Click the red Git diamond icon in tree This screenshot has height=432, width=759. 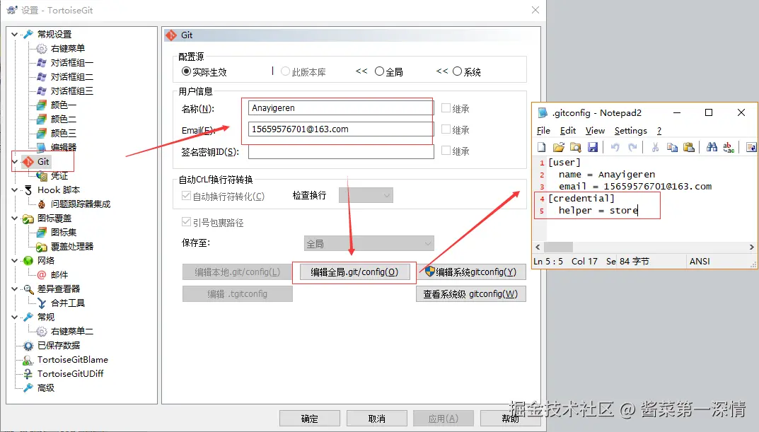pos(28,162)
